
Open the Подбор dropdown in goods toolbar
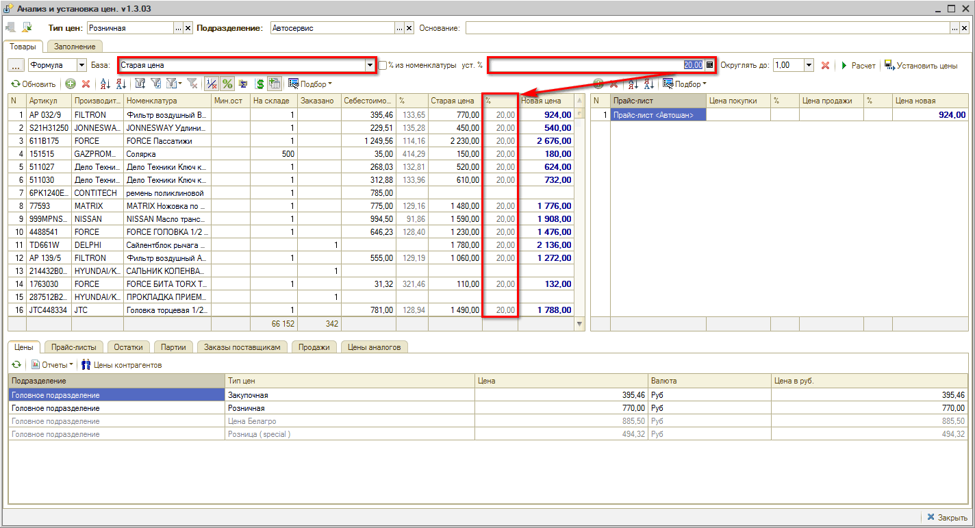[309, 84]
